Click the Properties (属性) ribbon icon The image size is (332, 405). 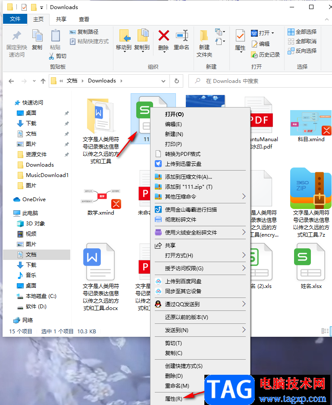coord(240,36)
